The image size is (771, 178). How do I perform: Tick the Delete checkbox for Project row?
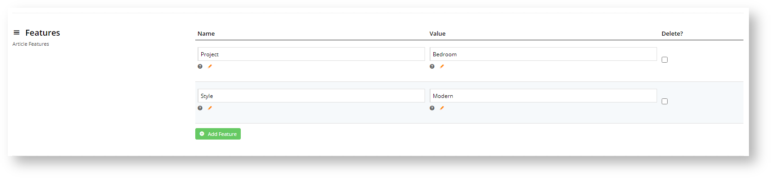click(664, 59)
